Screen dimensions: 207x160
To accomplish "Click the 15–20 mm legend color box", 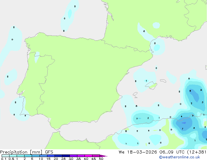I will (51, 156).
